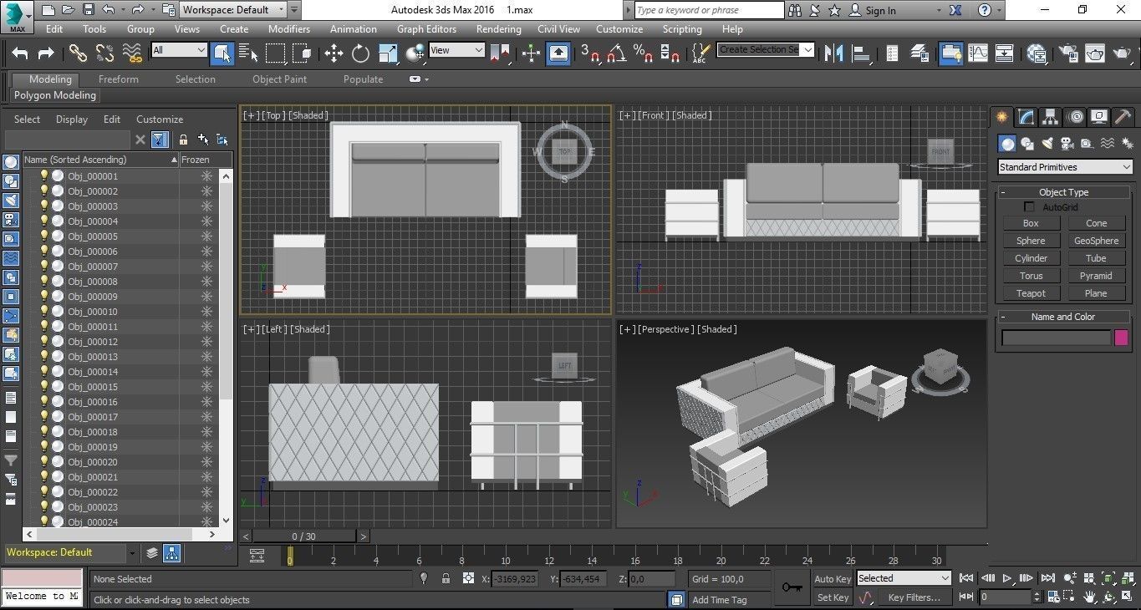Image resolution: width=1141 pixels, height=610 pixels.
Task: Choose the Unlink Selection tool
Action: 104,53
